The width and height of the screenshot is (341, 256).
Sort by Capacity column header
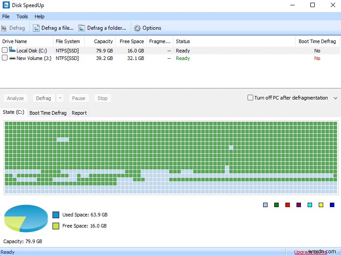[x=100, y=41]
